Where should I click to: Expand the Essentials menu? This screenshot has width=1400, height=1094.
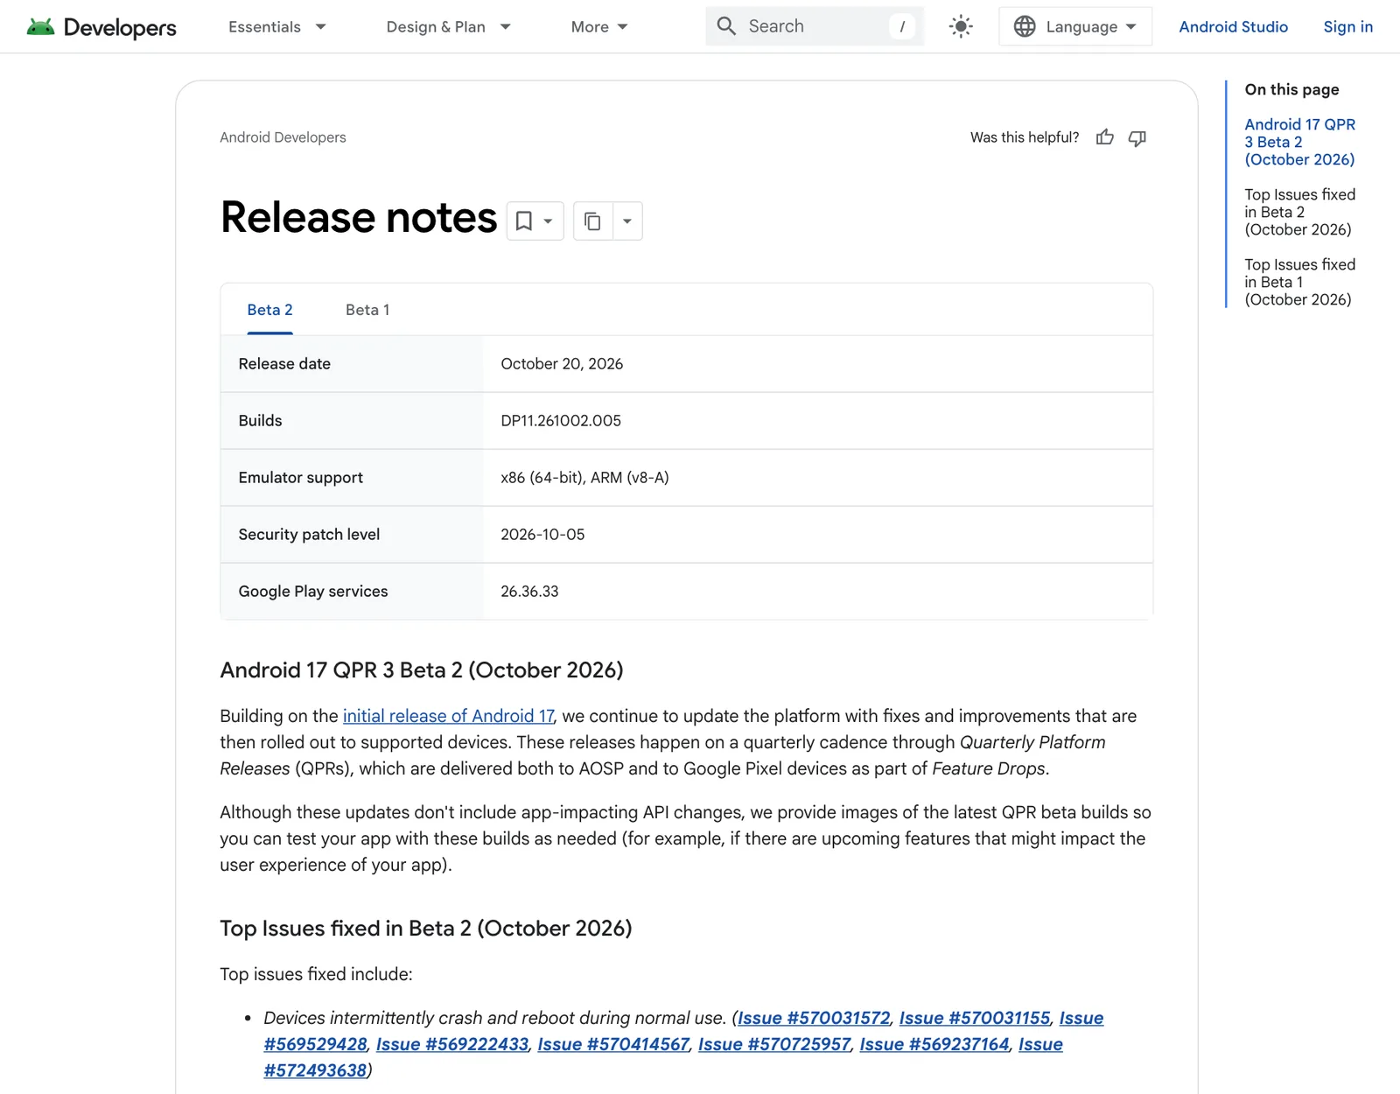(x=277, y=27)
